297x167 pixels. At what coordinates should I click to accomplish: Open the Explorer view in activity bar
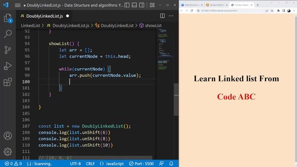(x=8, y=18)
